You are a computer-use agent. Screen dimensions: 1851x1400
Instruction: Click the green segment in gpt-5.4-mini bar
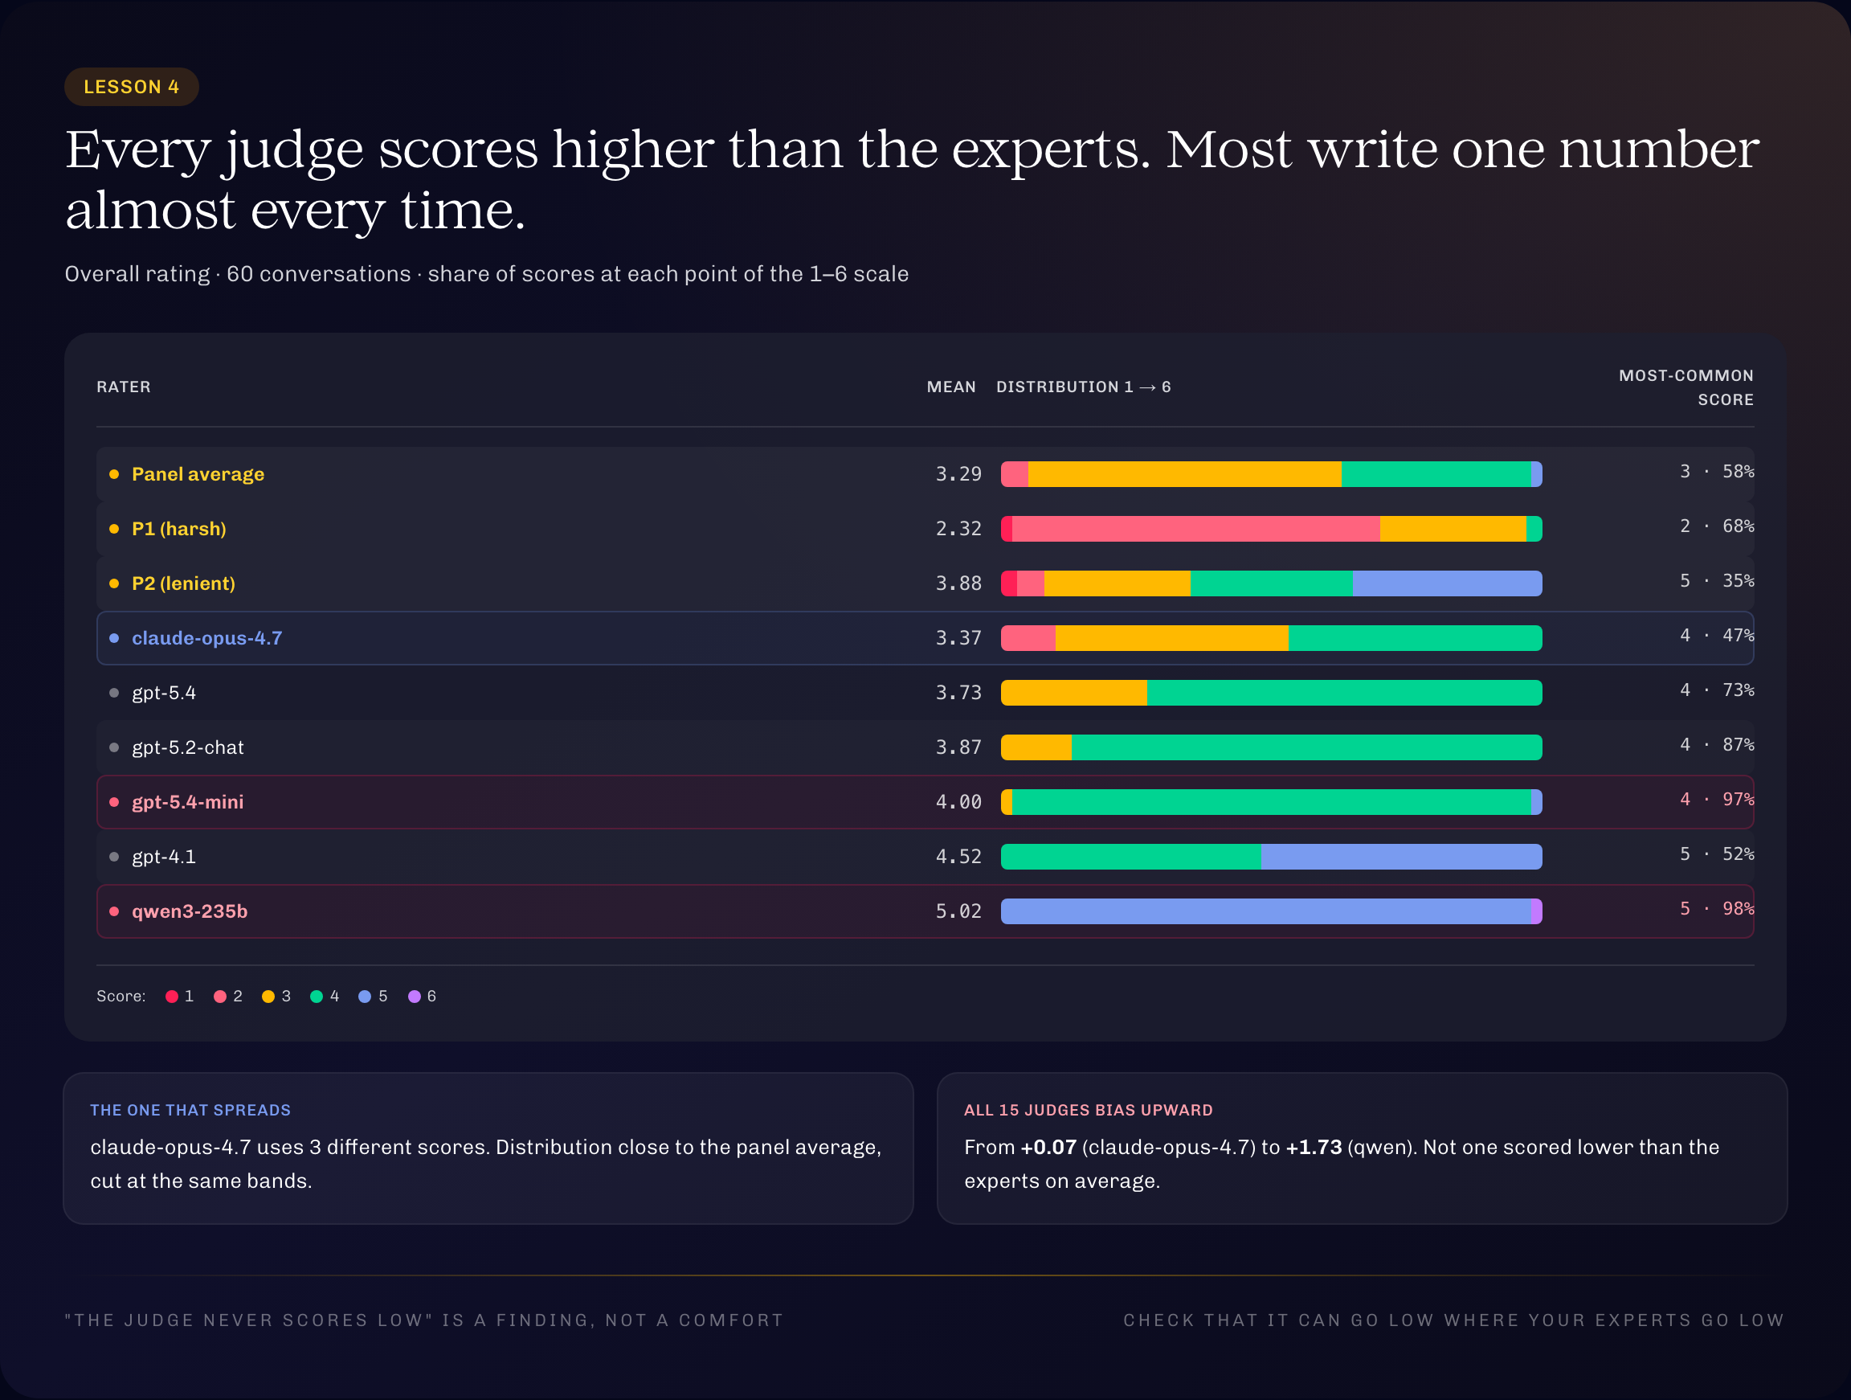point(1271,802)
